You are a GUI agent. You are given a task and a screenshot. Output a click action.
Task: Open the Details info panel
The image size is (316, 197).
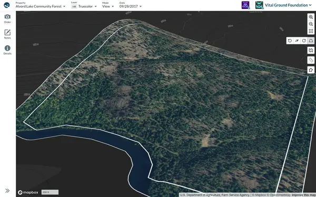coord(7,50)
